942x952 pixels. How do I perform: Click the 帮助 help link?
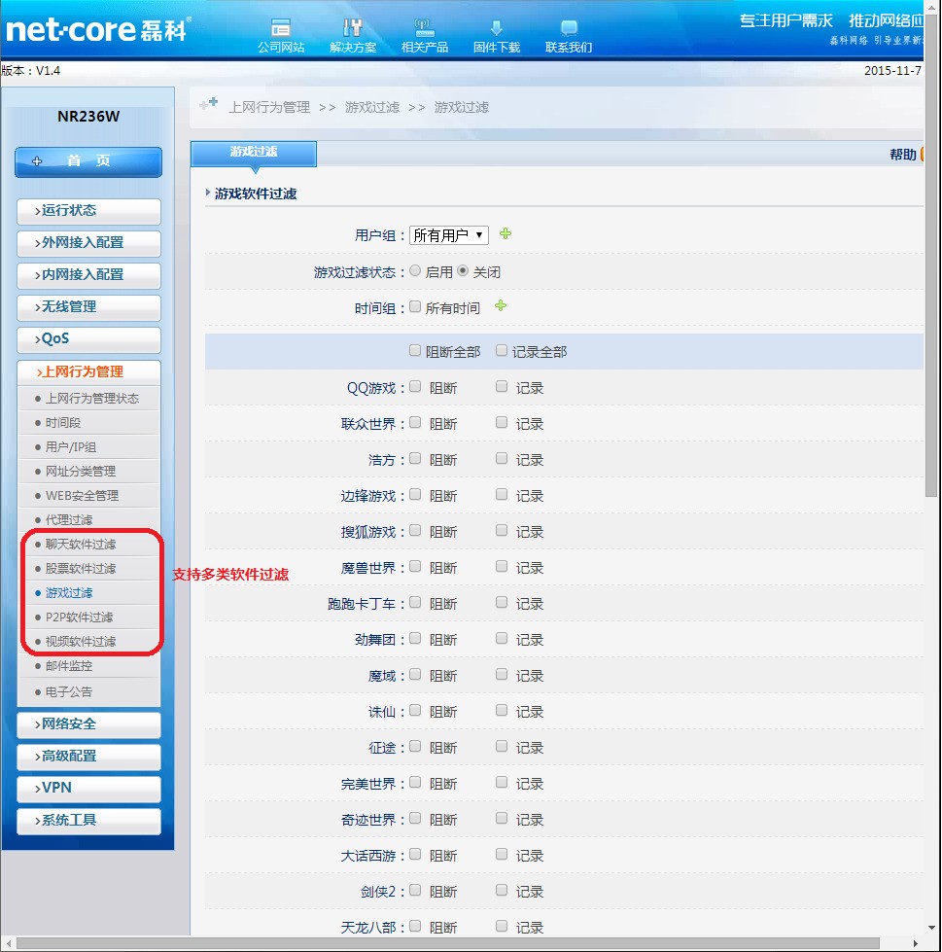[x=902, y=155]
